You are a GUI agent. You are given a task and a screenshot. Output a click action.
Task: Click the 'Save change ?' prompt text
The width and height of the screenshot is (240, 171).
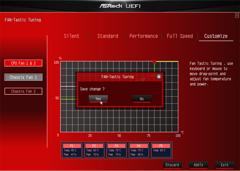point(92,89)
